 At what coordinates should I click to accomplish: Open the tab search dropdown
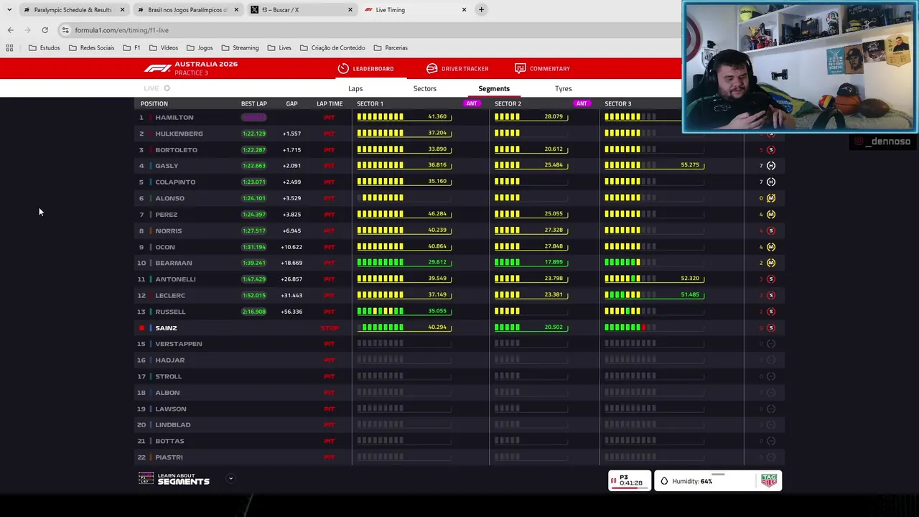pyautogui.click(x=9, y=9)
